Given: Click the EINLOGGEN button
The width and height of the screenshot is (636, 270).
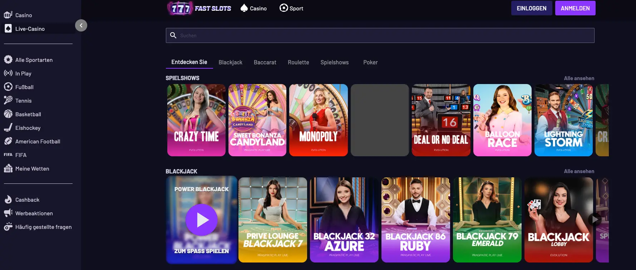Looking at the screenshot, I should [x=532, y=8].
